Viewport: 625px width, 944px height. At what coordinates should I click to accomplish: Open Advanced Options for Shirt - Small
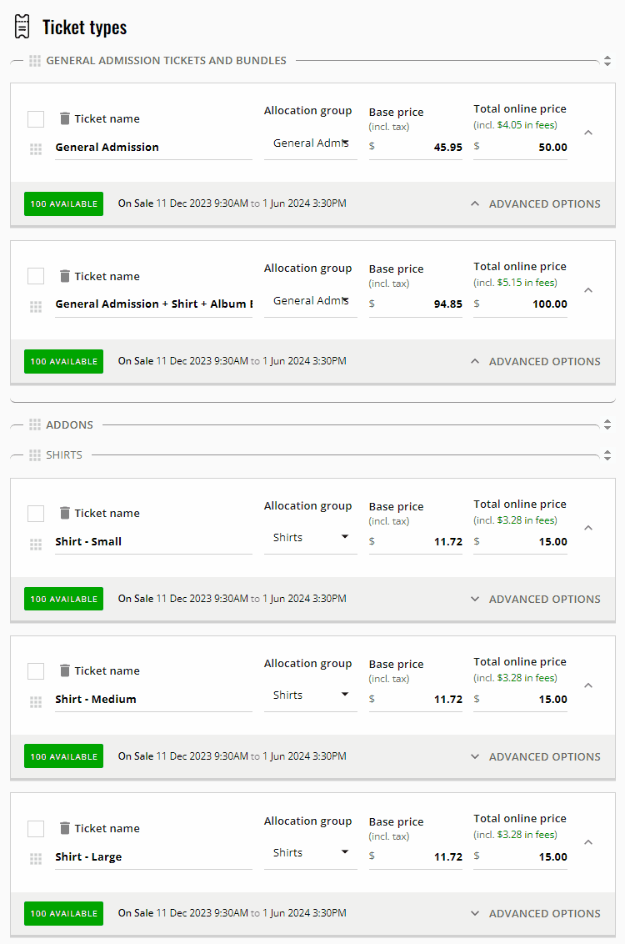click(535, 599)
